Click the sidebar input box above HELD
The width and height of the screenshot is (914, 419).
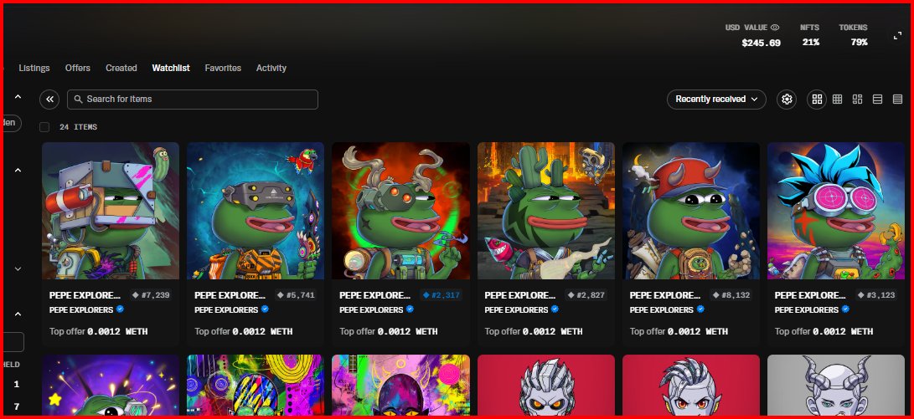(x=13, y=342)
